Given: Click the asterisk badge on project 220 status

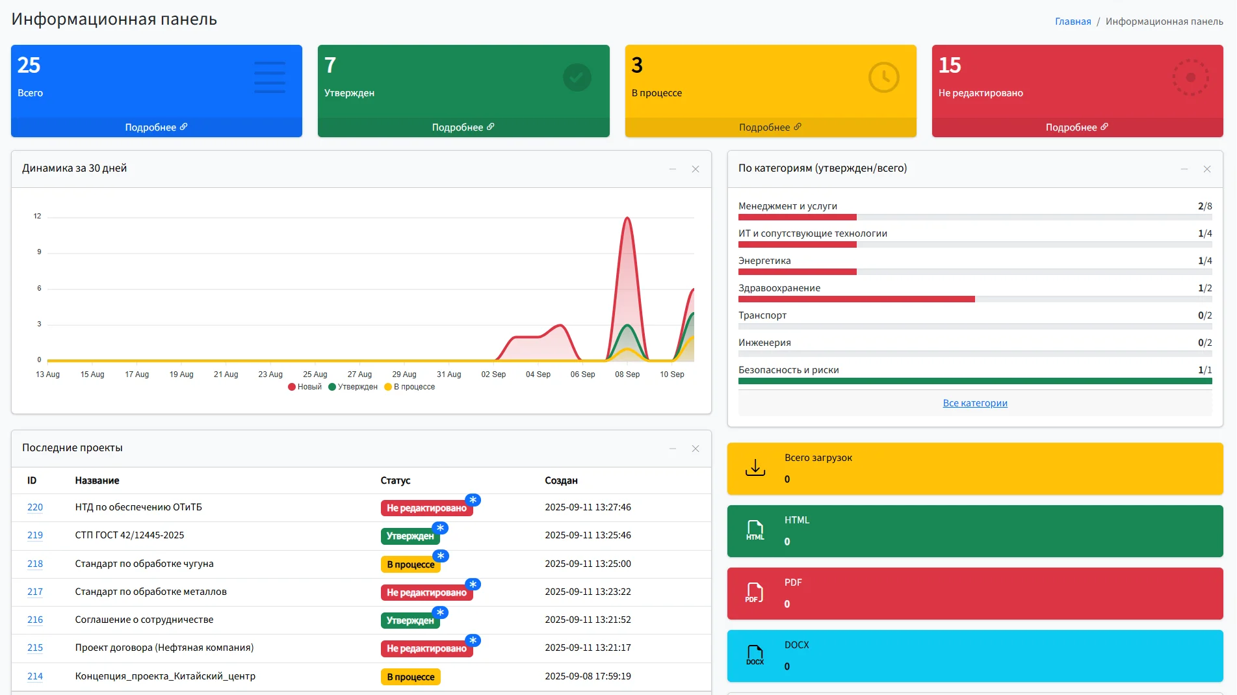Looking at the screenshot, I should click(473, 500).
